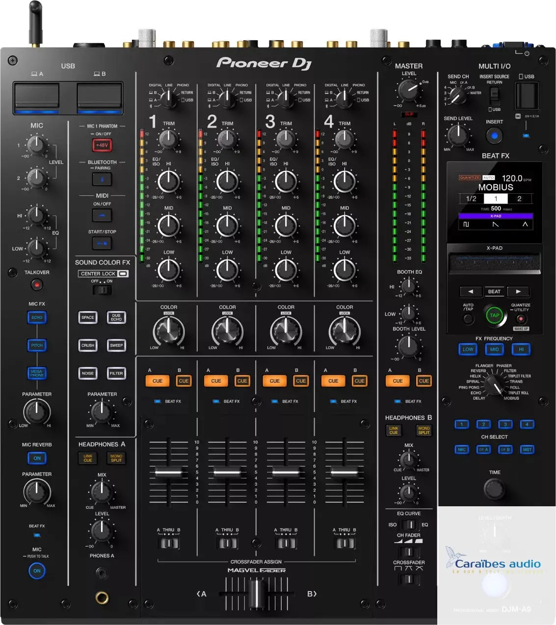Screen dimensions: 556x625
Task: Toggle Headphones B Mono Split button
Action: pos(424,431)
